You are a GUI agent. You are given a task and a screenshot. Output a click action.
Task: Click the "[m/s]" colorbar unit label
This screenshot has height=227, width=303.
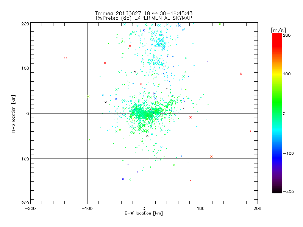(278, 30)
